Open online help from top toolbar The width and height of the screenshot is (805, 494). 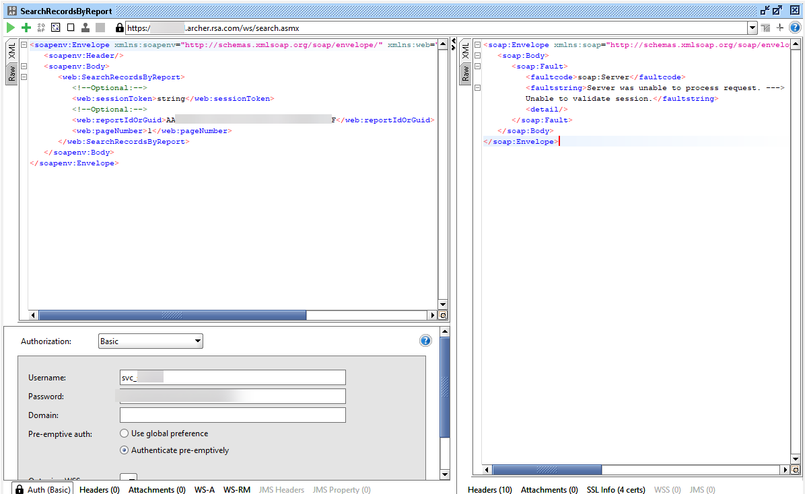[x=795, y=28]
